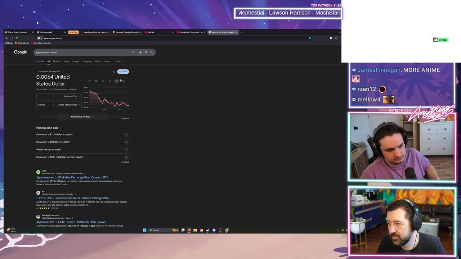Expand More search filters menu
The width and height of the screenshot is (461, 259).
108,62
